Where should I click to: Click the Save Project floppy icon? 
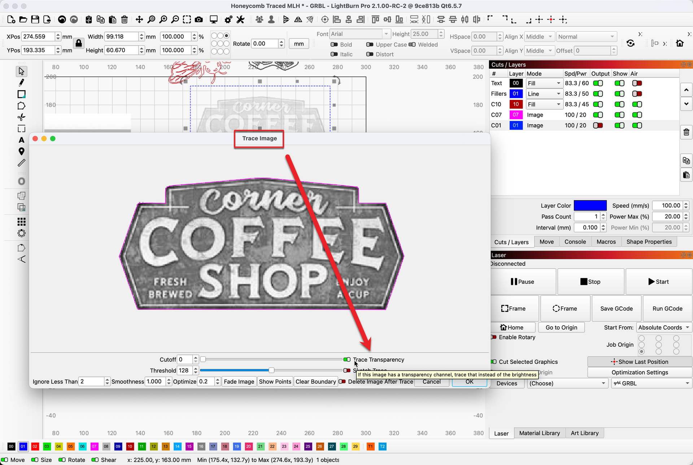point(35,19)
